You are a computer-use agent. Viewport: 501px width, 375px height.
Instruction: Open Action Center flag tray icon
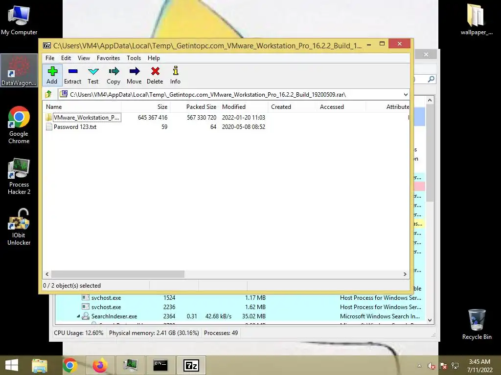point(443,366)
